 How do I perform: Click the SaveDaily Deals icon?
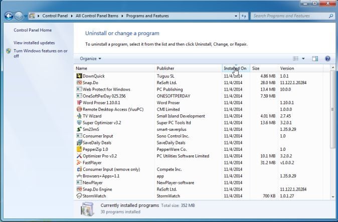click(79, 142)
